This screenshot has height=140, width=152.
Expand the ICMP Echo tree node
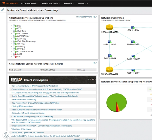[11, 31]
